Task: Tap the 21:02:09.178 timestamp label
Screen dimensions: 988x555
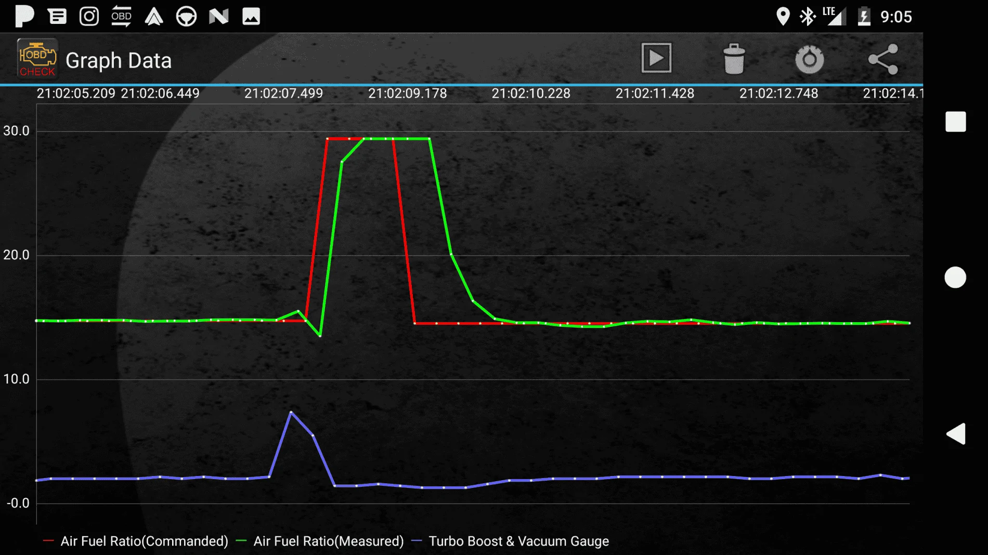Action: (x=408, y=94)
